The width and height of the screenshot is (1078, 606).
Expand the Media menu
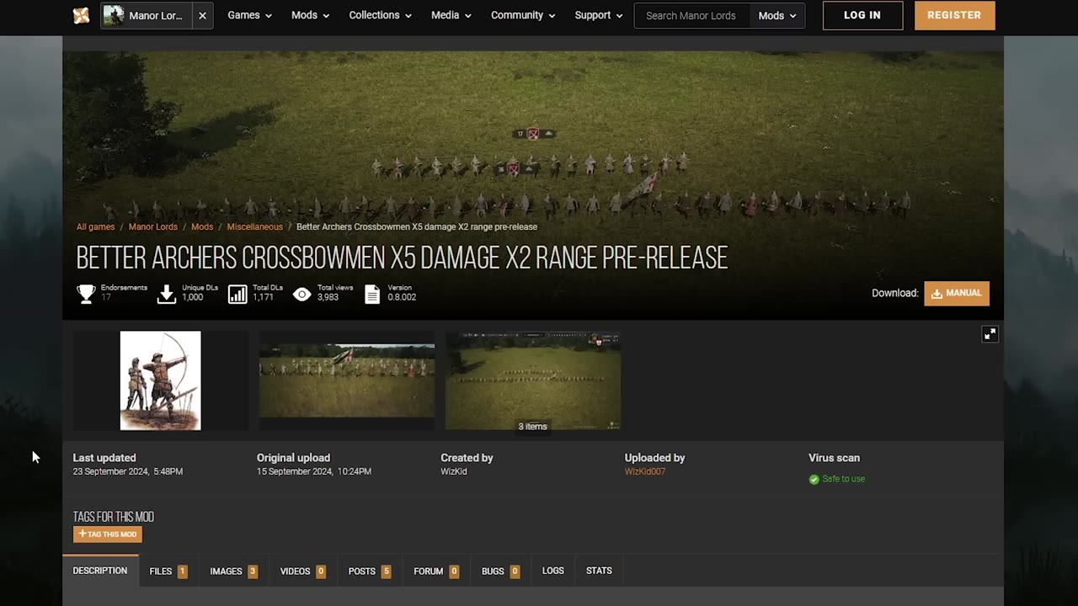(451, 15)
